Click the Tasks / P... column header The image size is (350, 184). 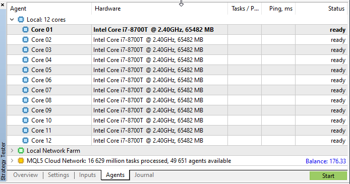[245, 9]
